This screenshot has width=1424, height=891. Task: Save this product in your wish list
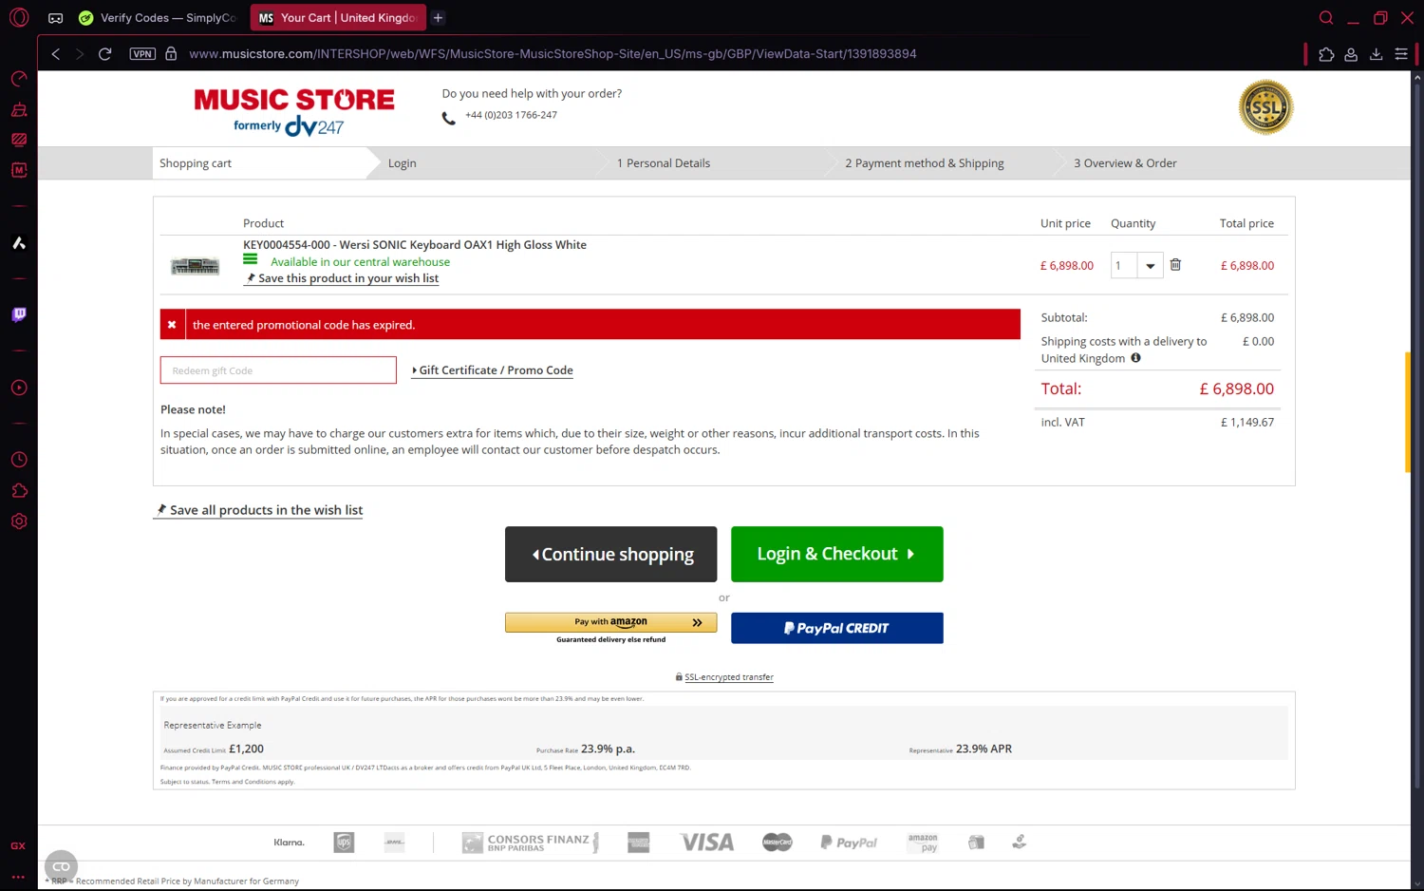click(342, 278)
